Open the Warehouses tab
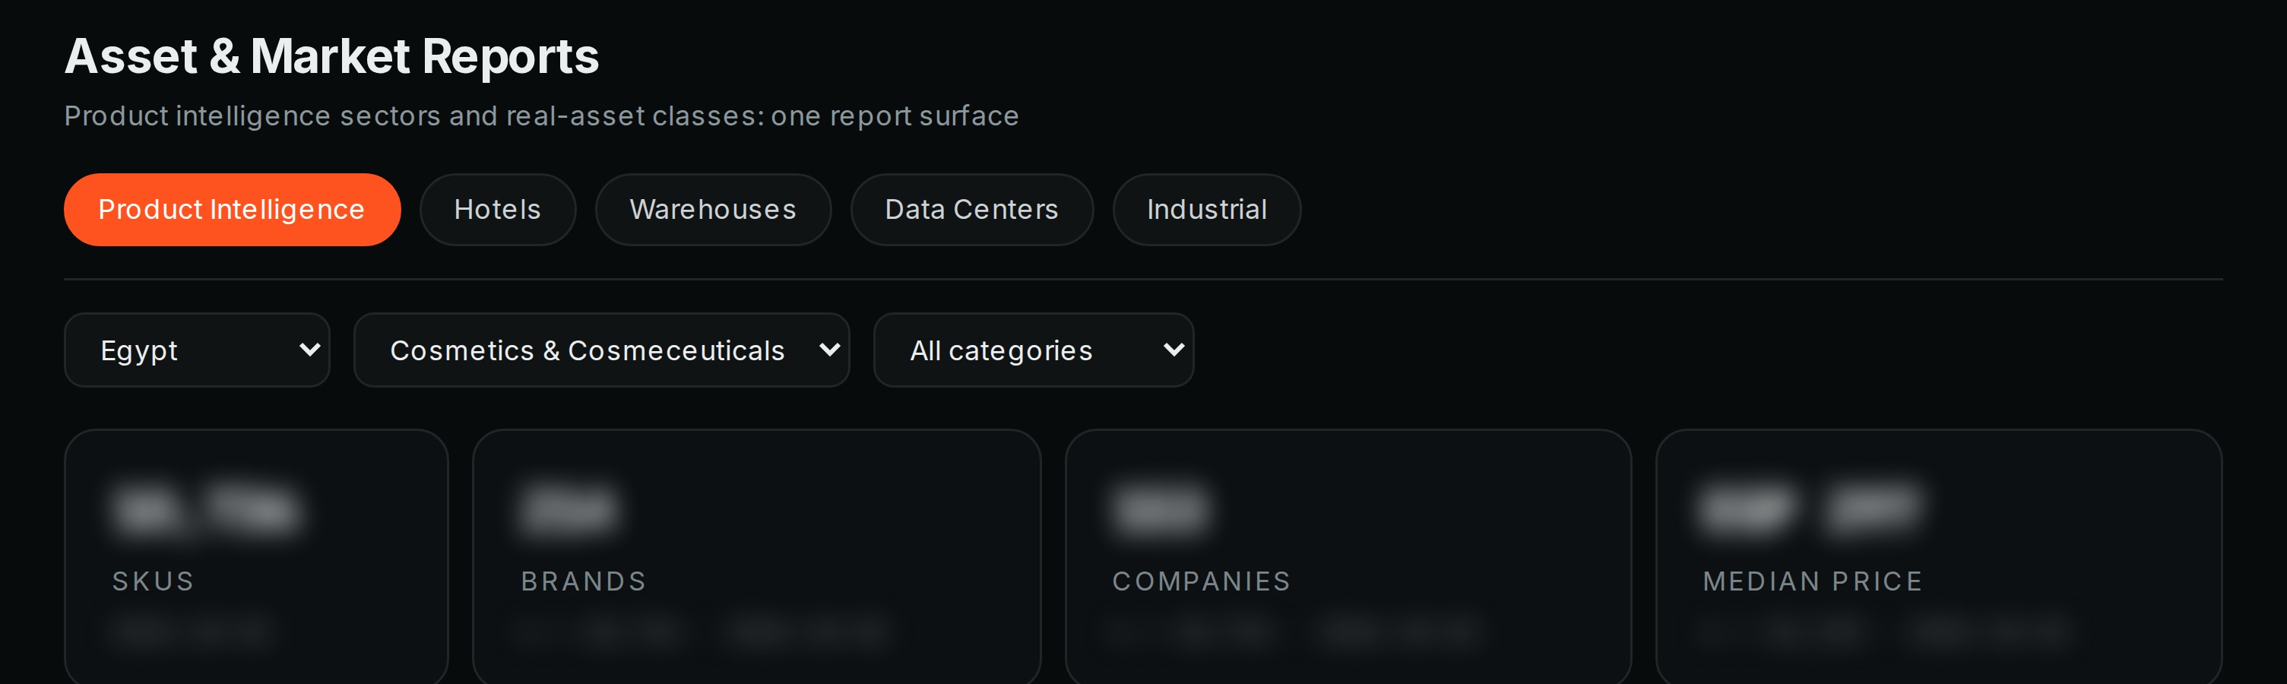This screenshot has height=684, width=2287. (713, 210)
